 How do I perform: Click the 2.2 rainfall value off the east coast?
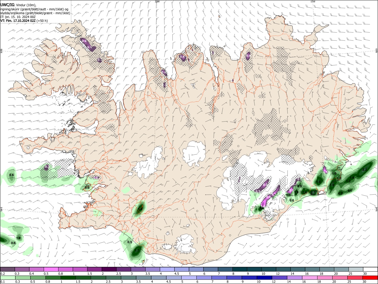tap(364, 170)
